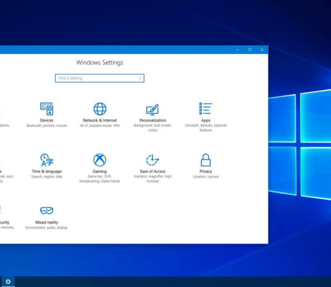Click the Devices label
The image size is (331, 287).
pos(46,120)
